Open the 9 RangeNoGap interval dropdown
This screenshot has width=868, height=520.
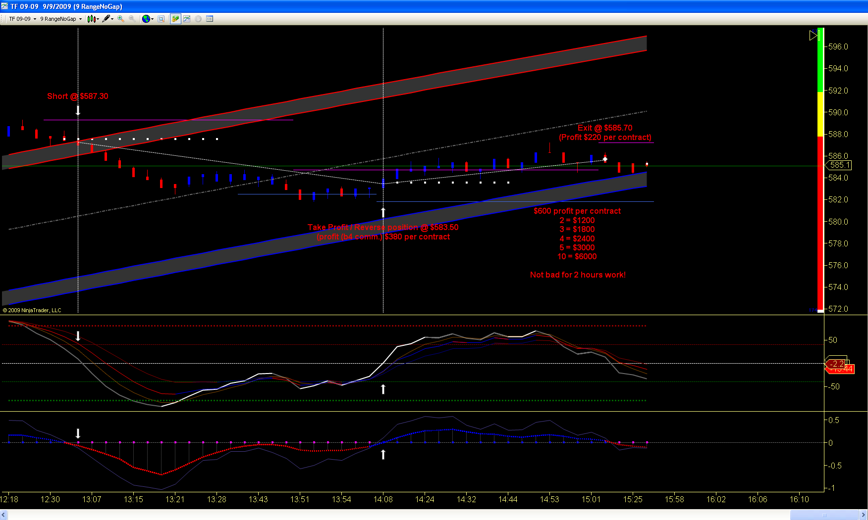60,19
